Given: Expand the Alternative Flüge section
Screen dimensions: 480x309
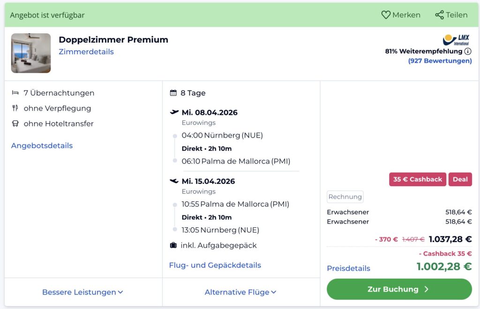Looking at the screenshot, I should 240,292.
